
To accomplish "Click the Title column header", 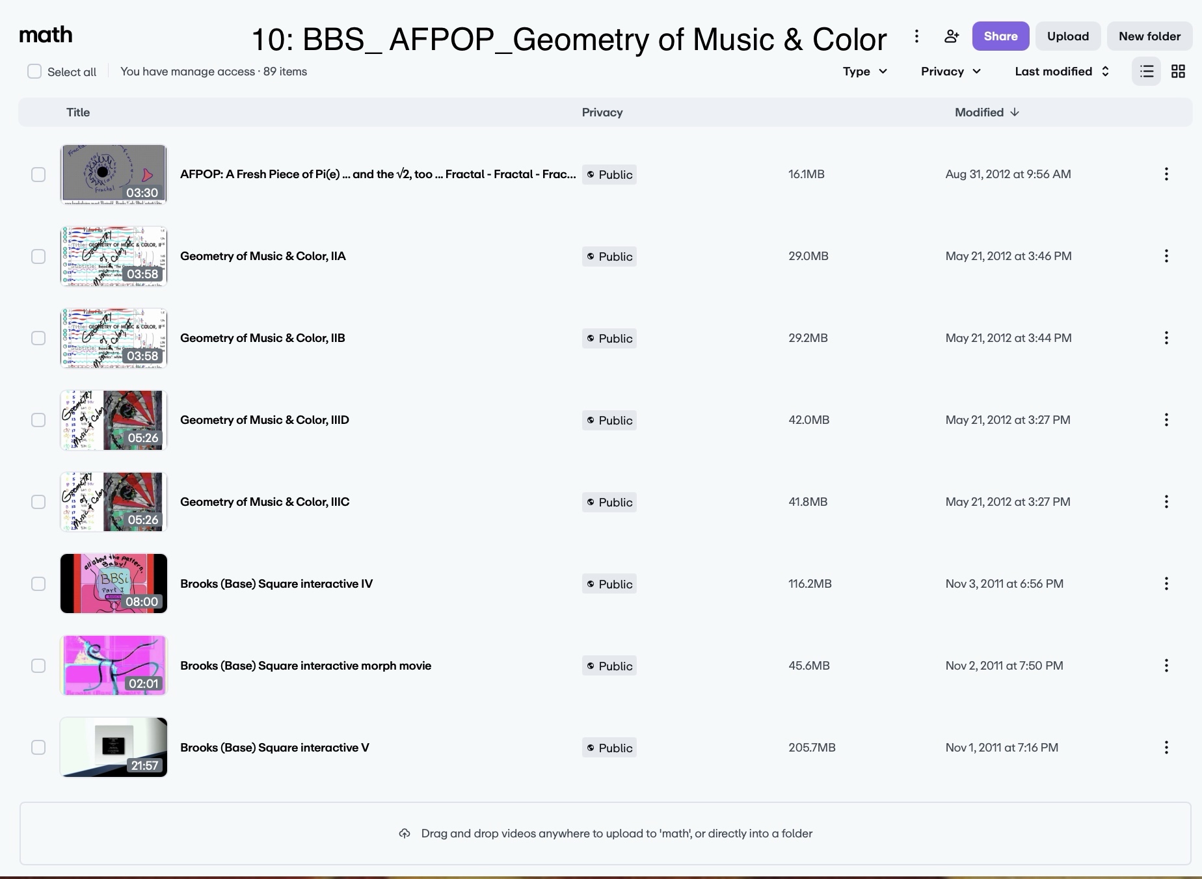I will [x=78, y=112].
